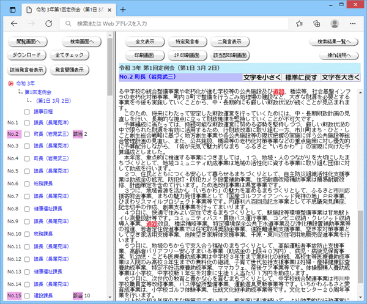The height and width of the screenshot is (304, 367).
Task: Open No.11 議長(長尾克洋) link
Action: pyautogui.click(x=51, y=247)
